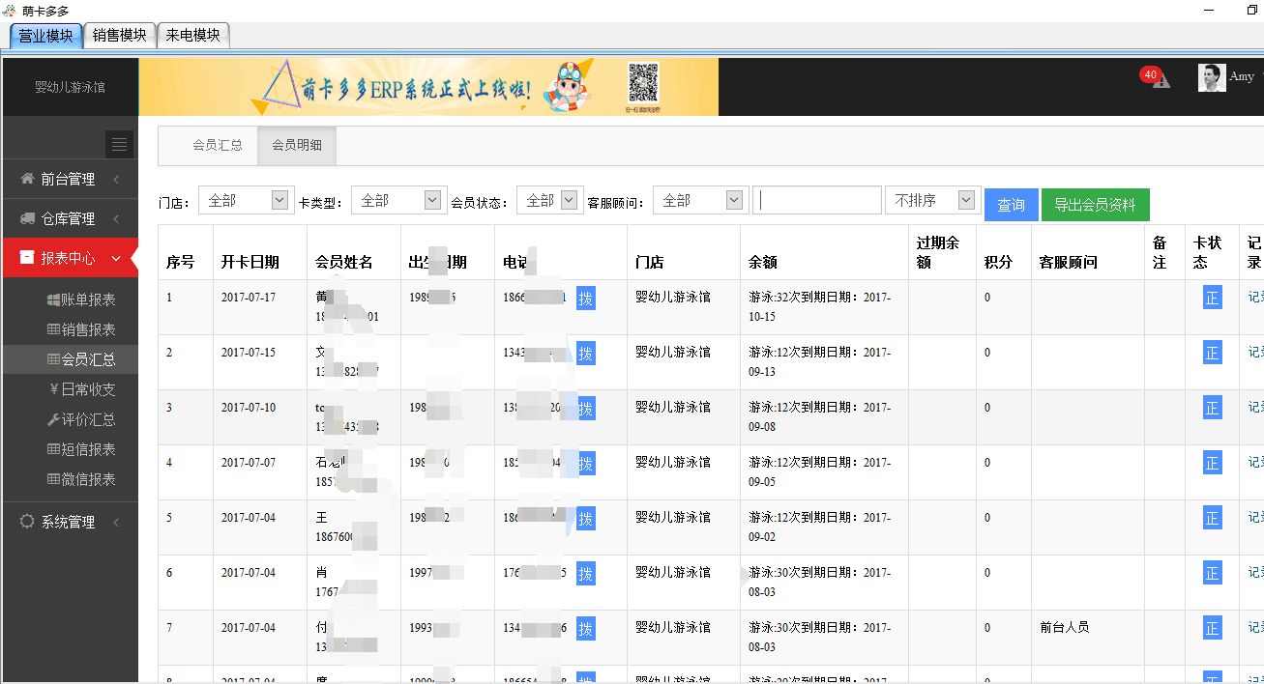
Task: Expand the 前台管理 sidebar section
Action: click(70, 179)
